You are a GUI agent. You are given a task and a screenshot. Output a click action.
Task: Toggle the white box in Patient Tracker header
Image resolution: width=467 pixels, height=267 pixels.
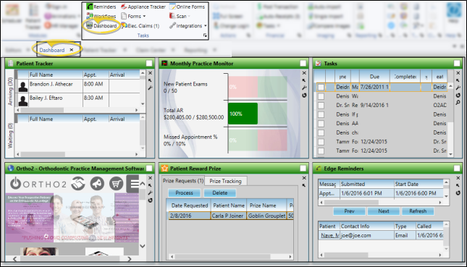coord(149,64)
